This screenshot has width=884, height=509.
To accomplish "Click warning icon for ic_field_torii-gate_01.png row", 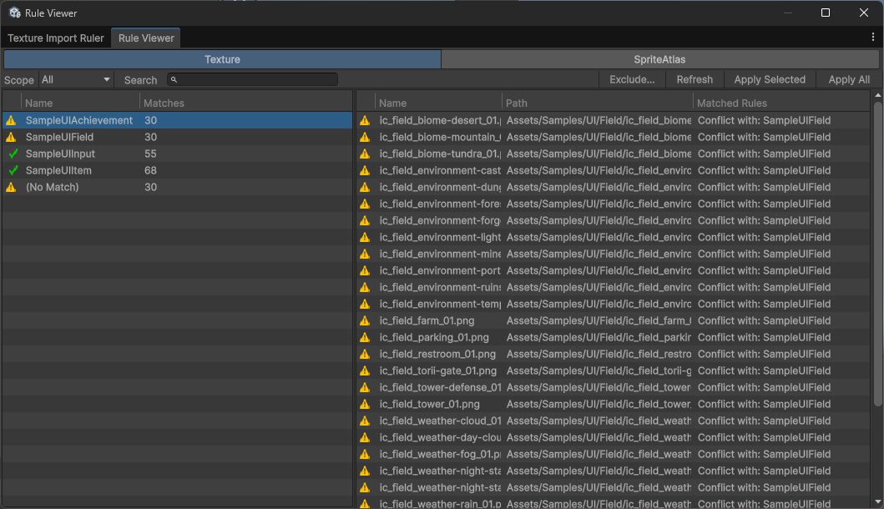I will [365, 370].
